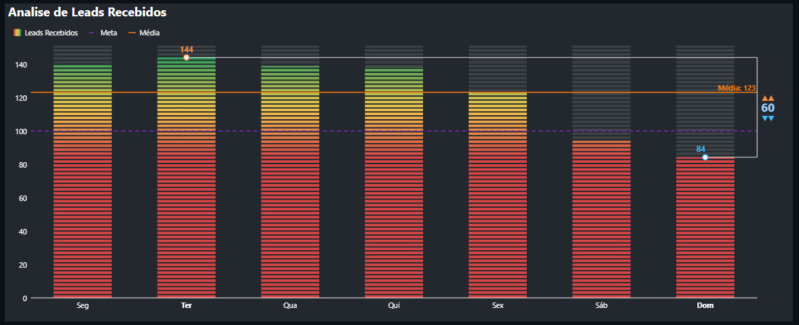Click the Seg axis label
The height and width of the screenshot is (325, 799).
[83, 306]
